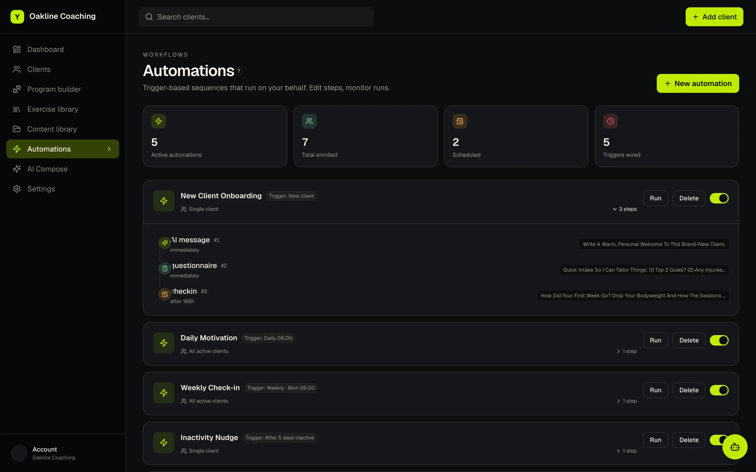Click New Client Onboarding lightning icon

click(x=164, y=201)
